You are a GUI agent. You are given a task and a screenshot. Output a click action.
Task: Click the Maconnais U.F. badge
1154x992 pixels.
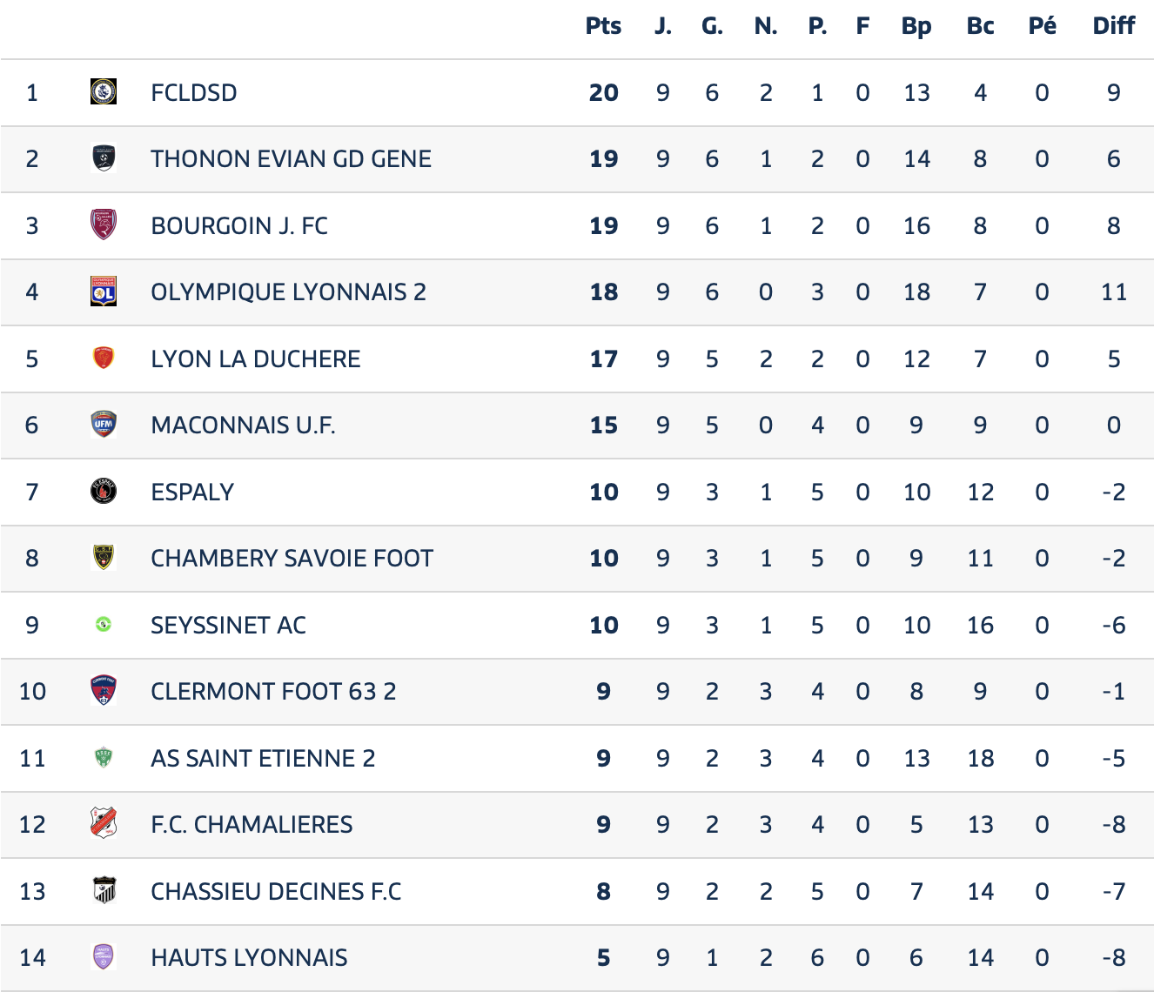(104, 425)
